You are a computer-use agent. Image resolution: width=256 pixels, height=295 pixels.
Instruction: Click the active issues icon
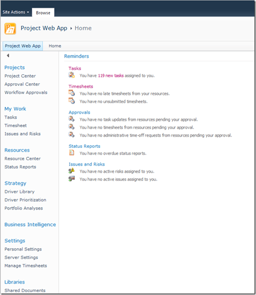(71, 179)
